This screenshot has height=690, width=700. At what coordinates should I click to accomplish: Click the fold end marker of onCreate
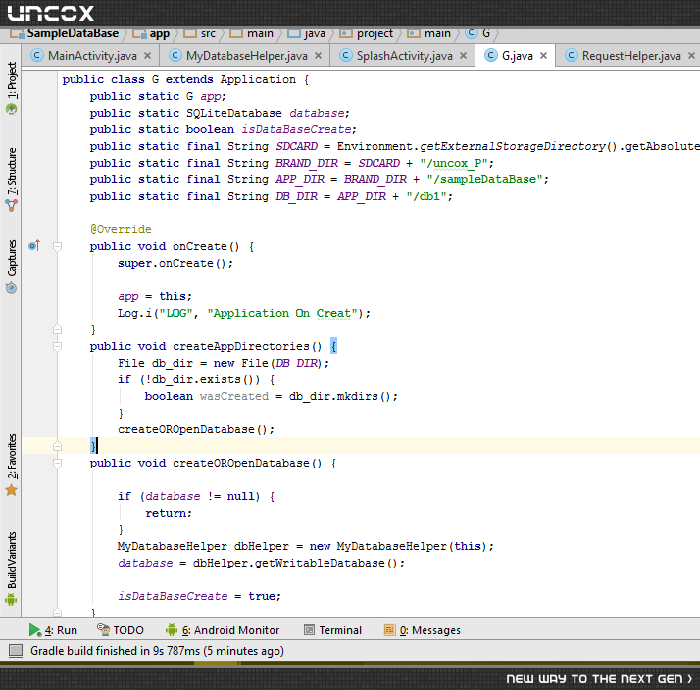pyautogui.click(x=57, y=330)
